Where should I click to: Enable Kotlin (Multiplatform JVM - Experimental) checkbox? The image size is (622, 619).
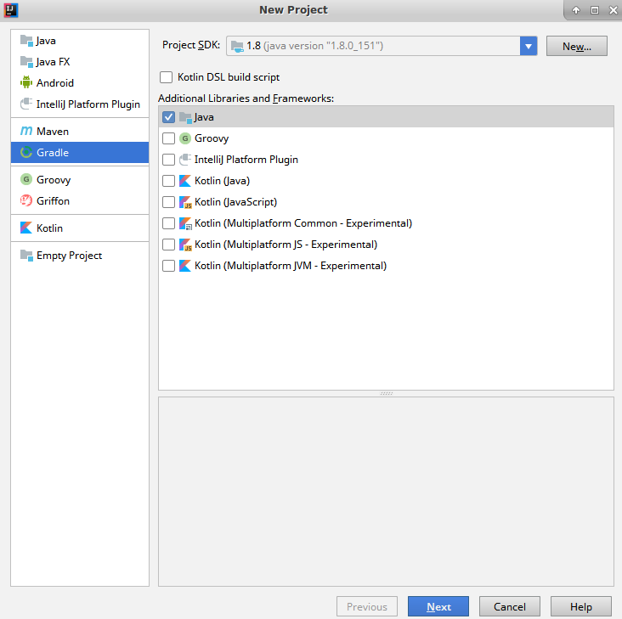[168, 266]
